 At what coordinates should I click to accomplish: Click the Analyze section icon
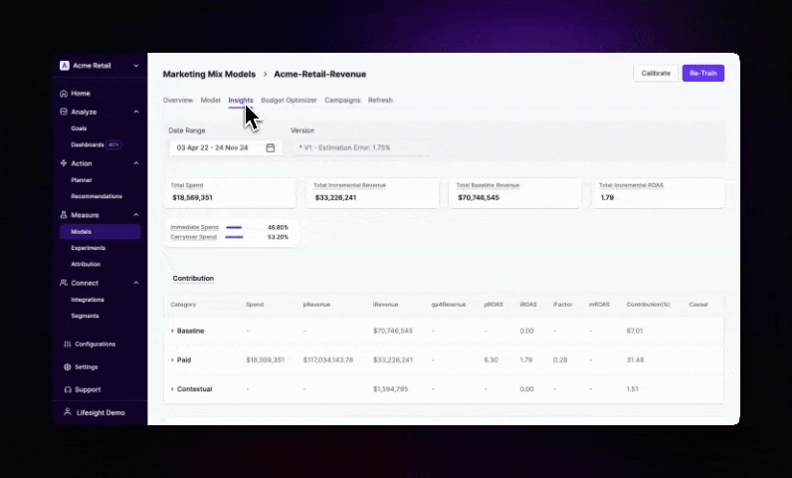click(x=64, y=112)
